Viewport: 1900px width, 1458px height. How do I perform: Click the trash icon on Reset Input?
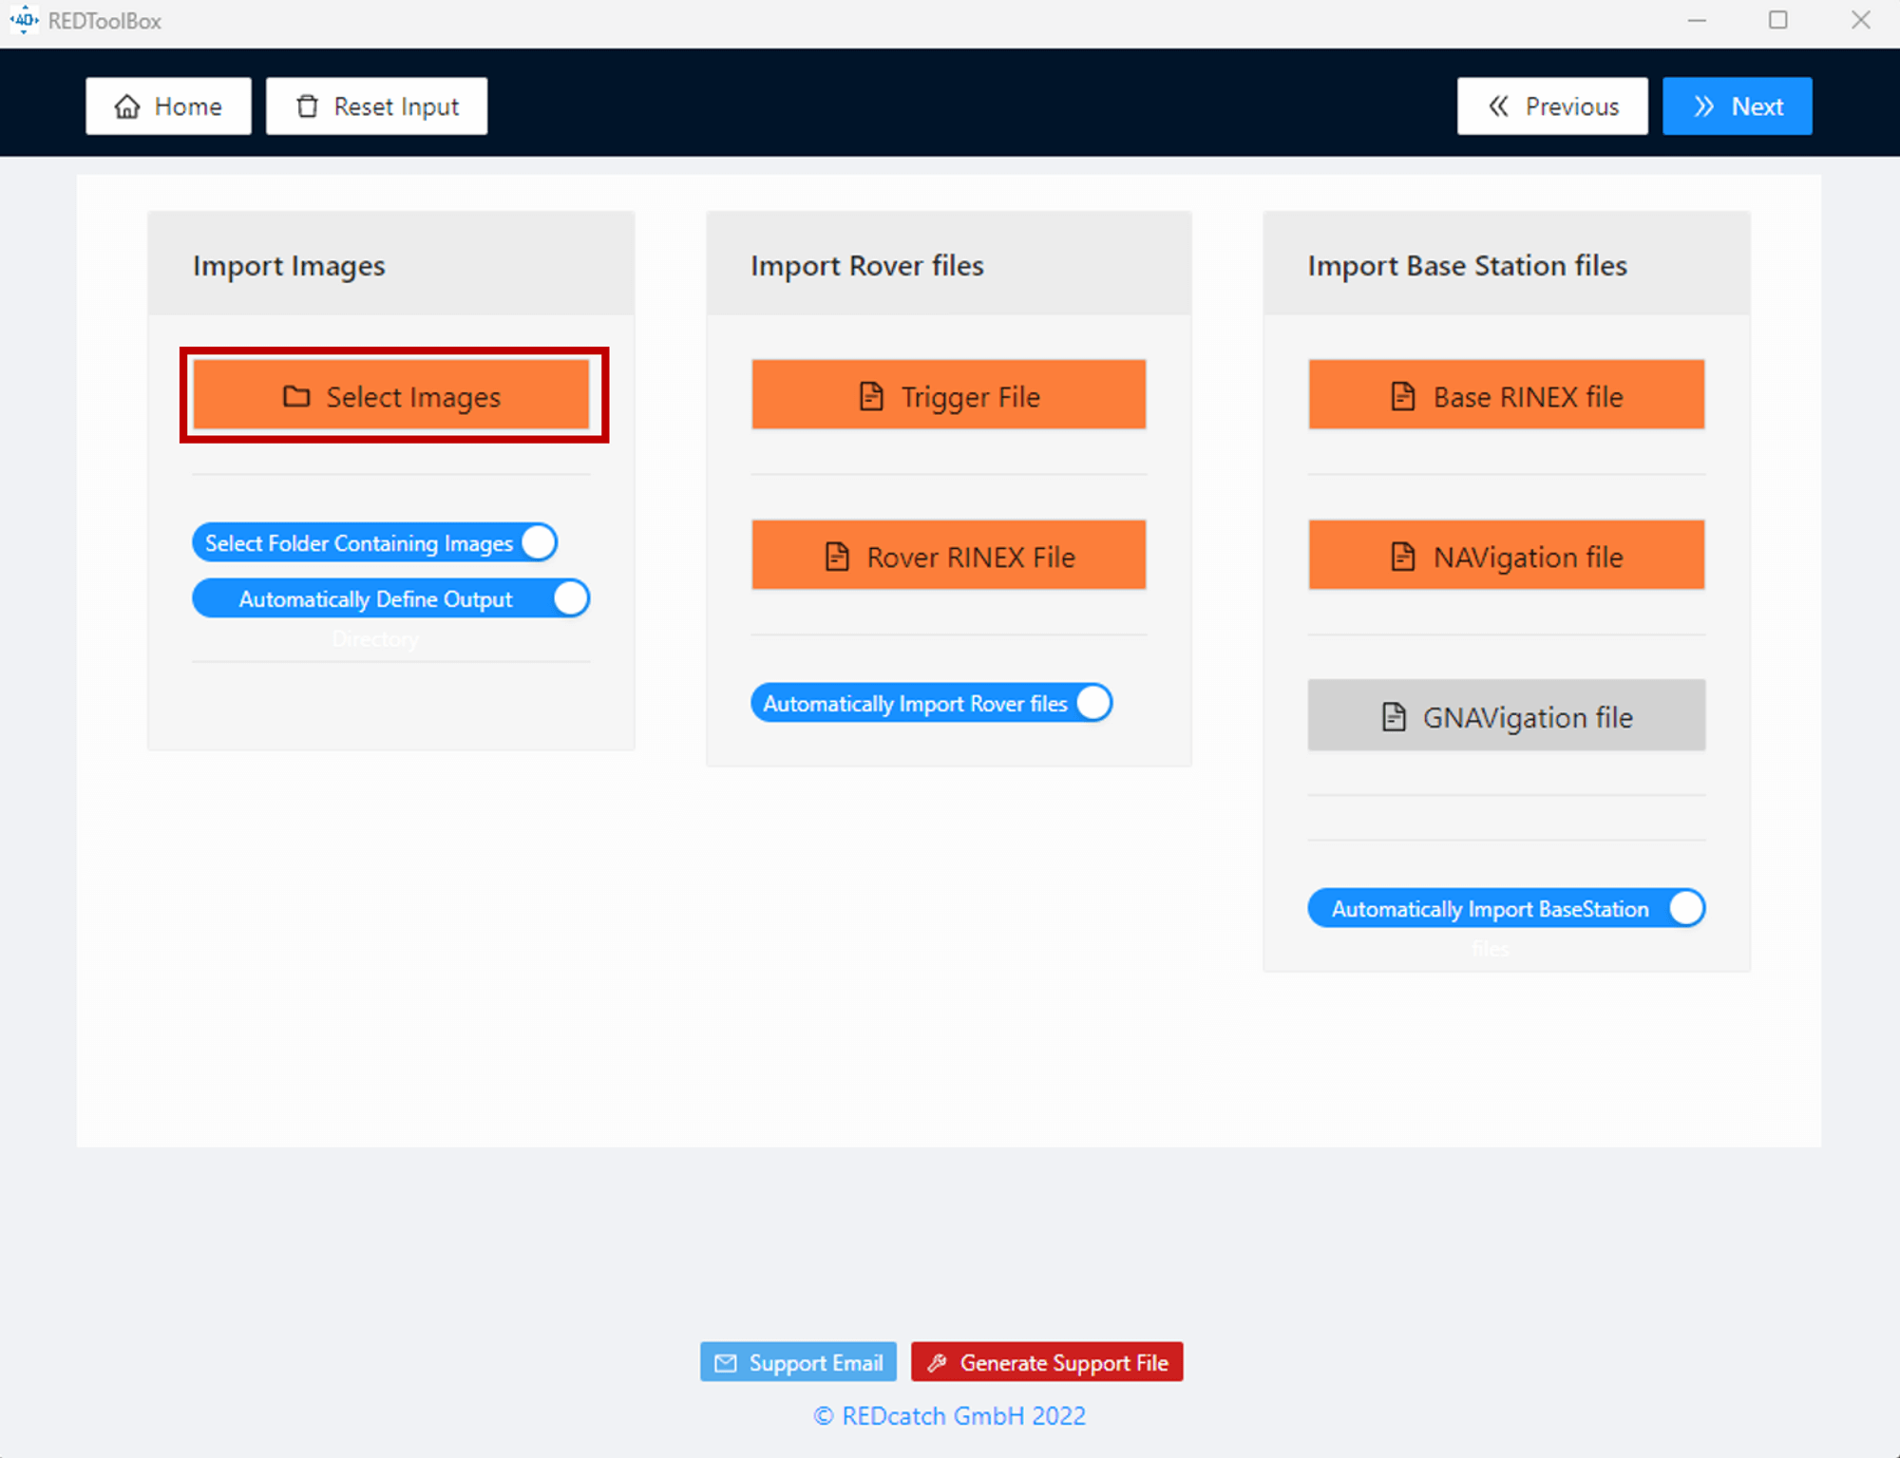pyautogui.click(x=307, y=105)
